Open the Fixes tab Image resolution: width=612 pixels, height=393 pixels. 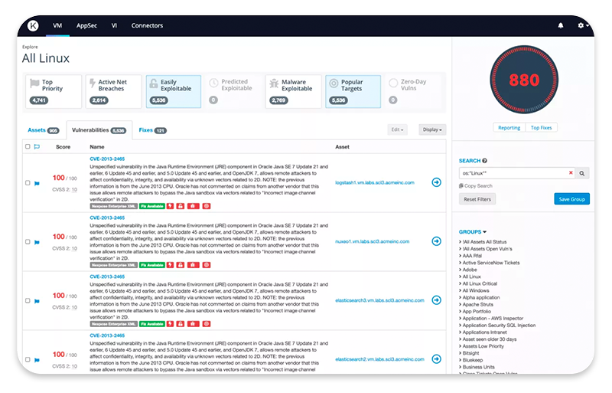tap(152, 130)
